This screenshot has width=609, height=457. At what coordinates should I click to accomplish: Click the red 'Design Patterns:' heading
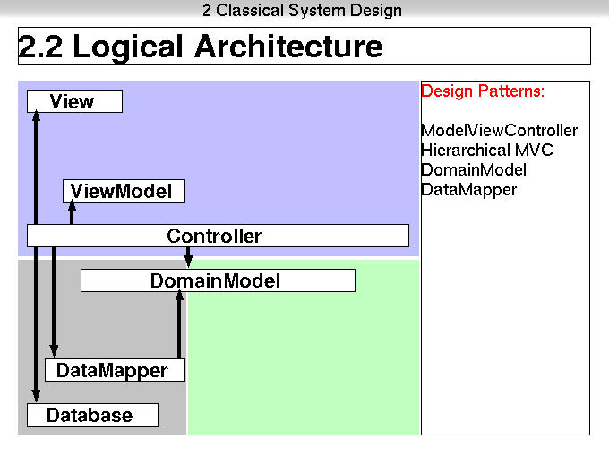(x=483, y=91)
